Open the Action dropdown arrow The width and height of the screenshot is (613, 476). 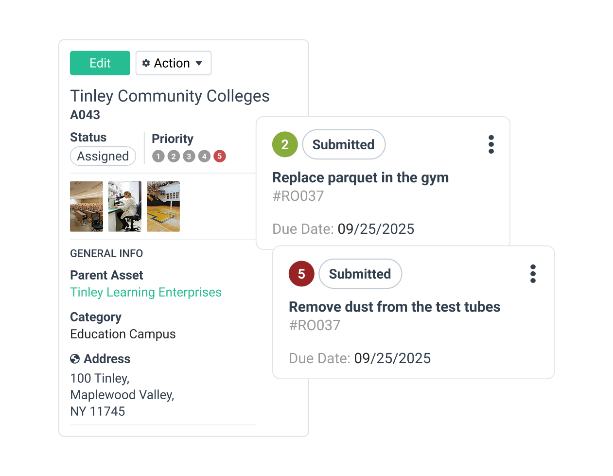click(x=199, y=63)
